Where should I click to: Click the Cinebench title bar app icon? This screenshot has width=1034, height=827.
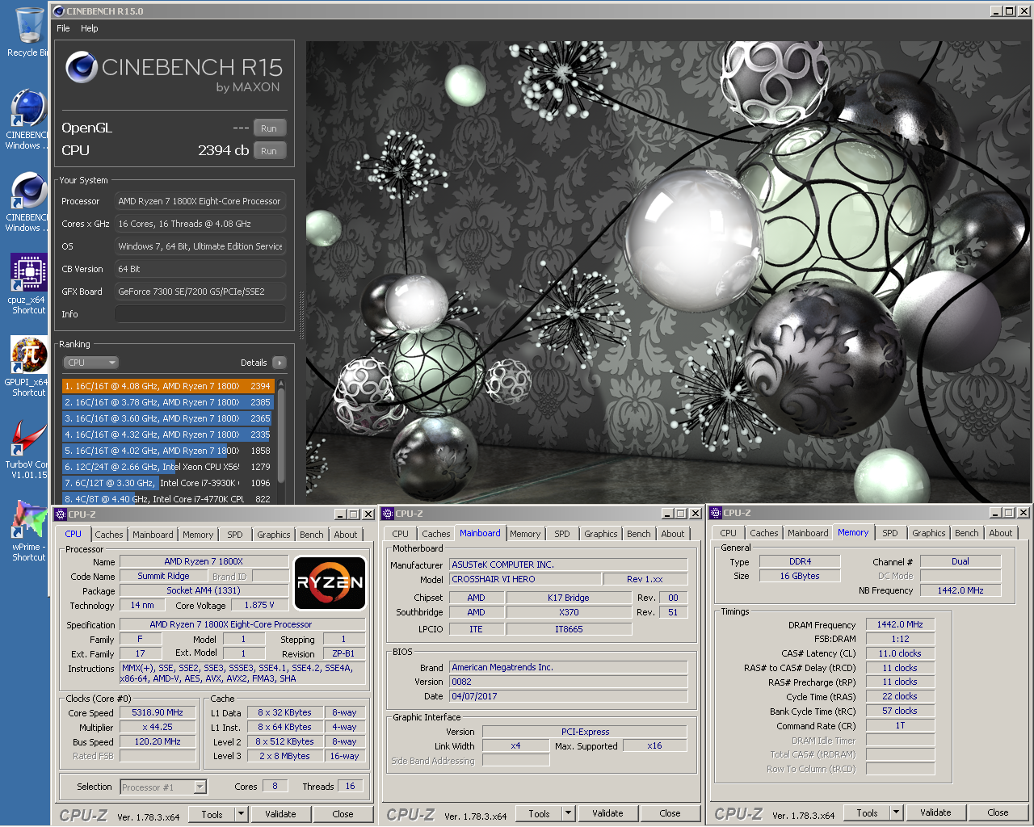(58, 11)
